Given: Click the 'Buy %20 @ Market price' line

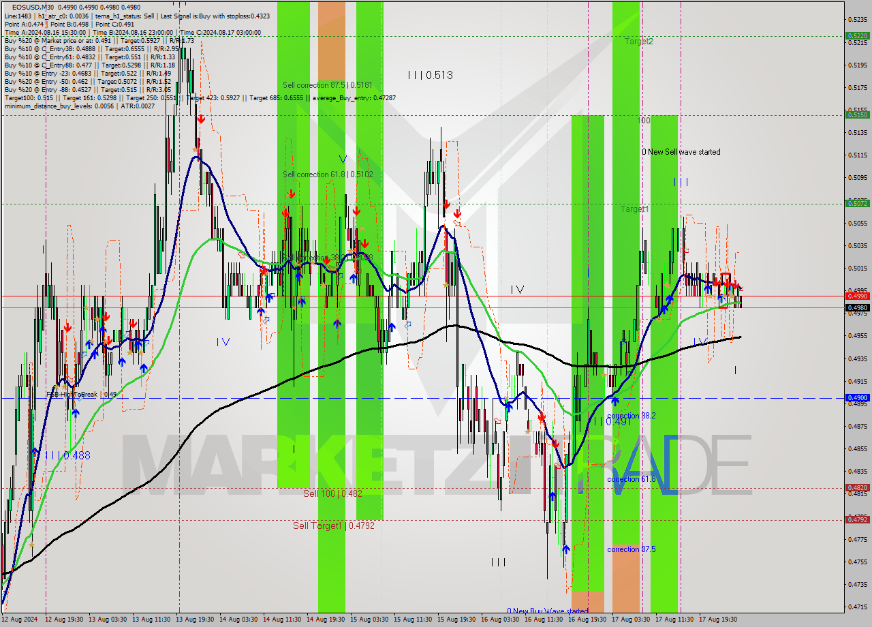Looking at the screenshot, I should coord(99,40).
